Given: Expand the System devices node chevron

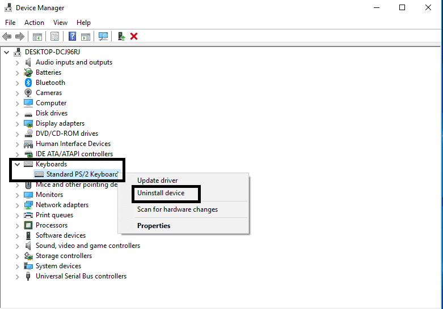Looking at the screenshot, I should 17,267.
